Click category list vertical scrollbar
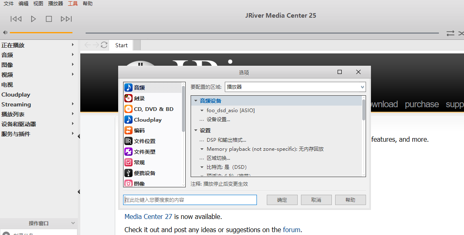 pyautogui.click(x=184, y=108)
